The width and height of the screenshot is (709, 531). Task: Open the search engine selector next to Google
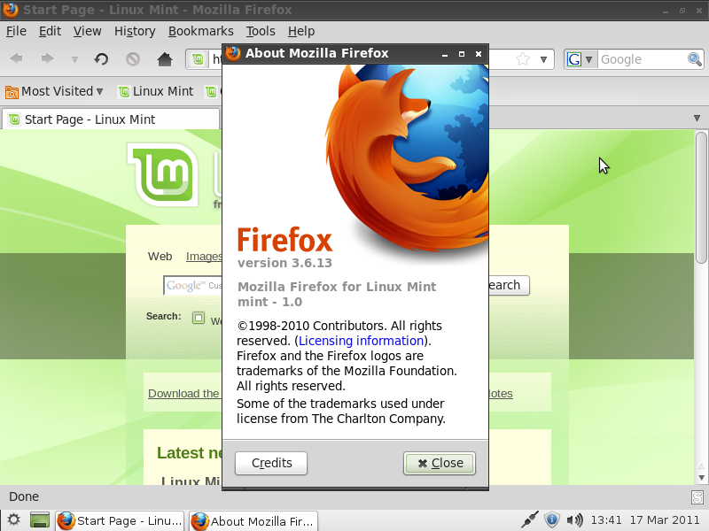pos(588,59)
